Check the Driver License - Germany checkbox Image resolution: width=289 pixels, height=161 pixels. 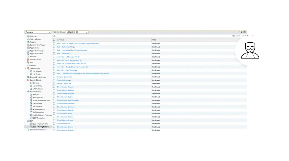tap(54, 103)
